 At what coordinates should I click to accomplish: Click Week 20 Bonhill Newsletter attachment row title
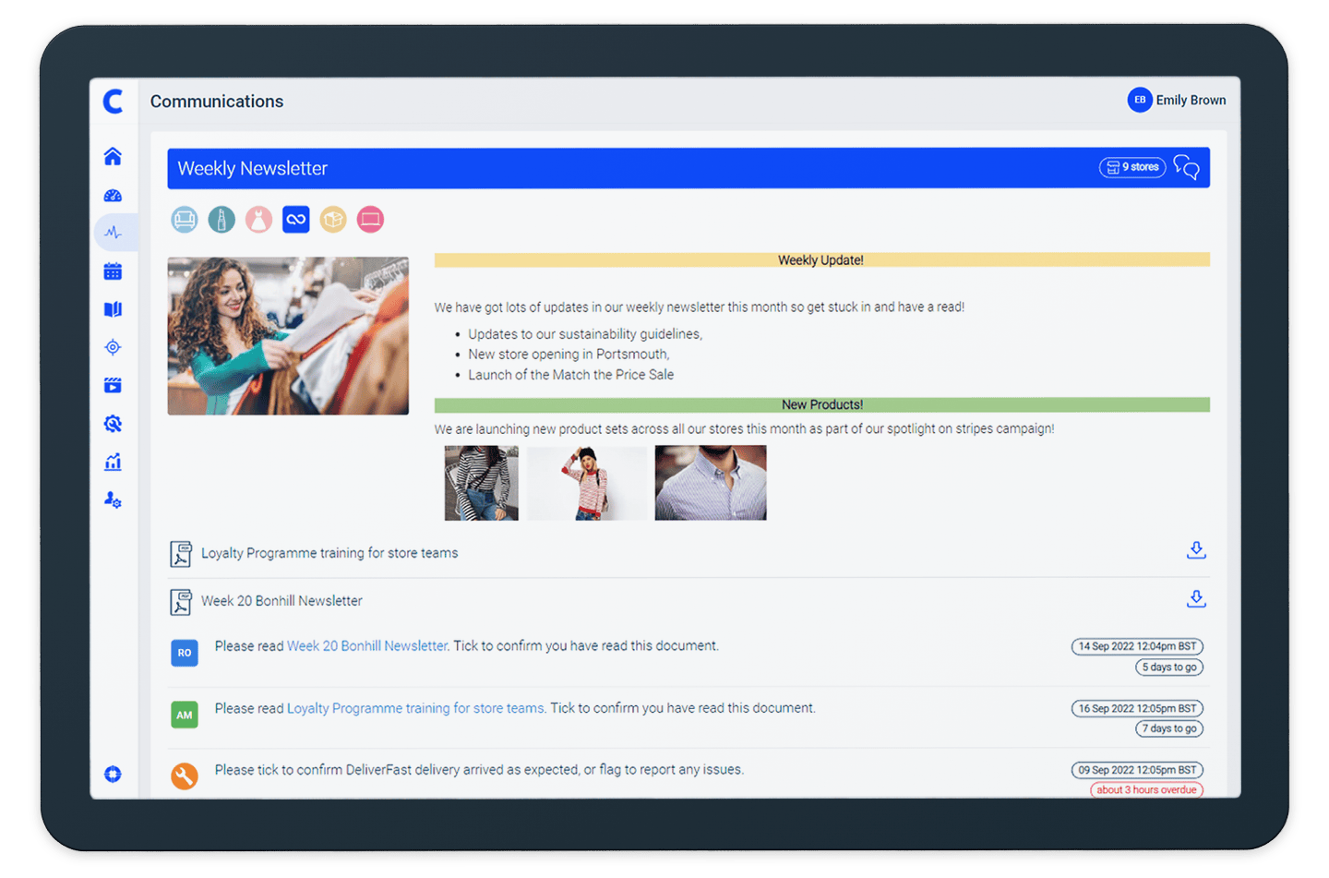(x=281, y=601)
